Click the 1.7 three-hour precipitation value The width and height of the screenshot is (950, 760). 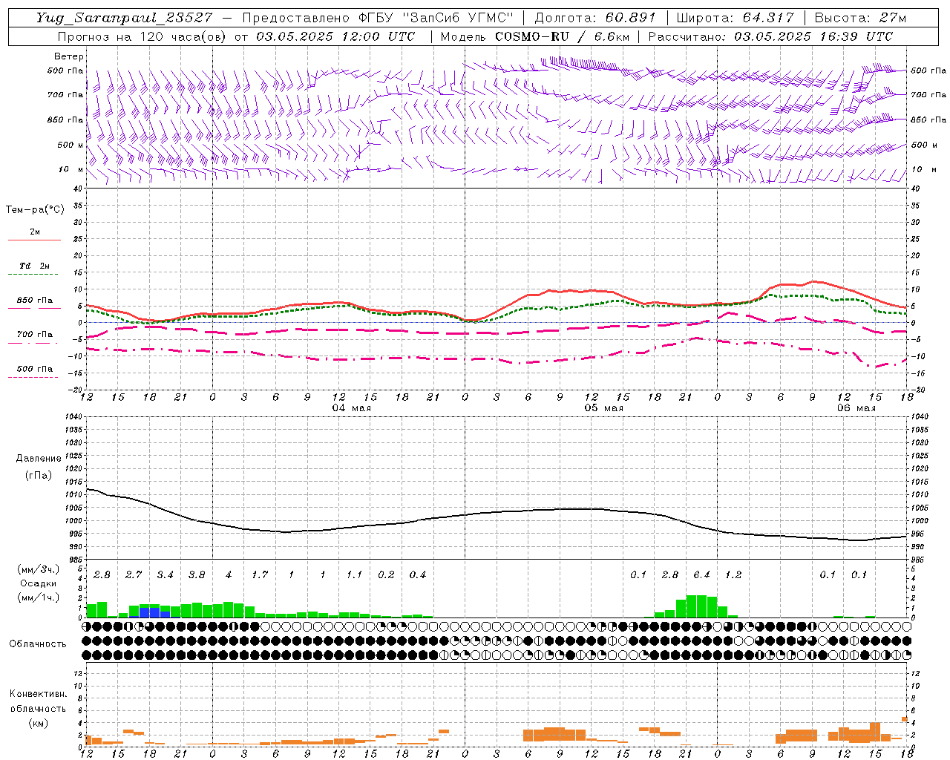click(x=260, y=575)
